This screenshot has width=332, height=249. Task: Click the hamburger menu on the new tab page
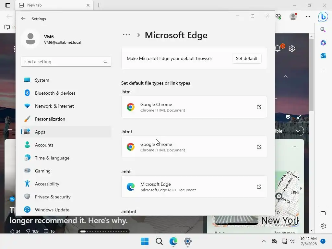[x=10, y=131]
